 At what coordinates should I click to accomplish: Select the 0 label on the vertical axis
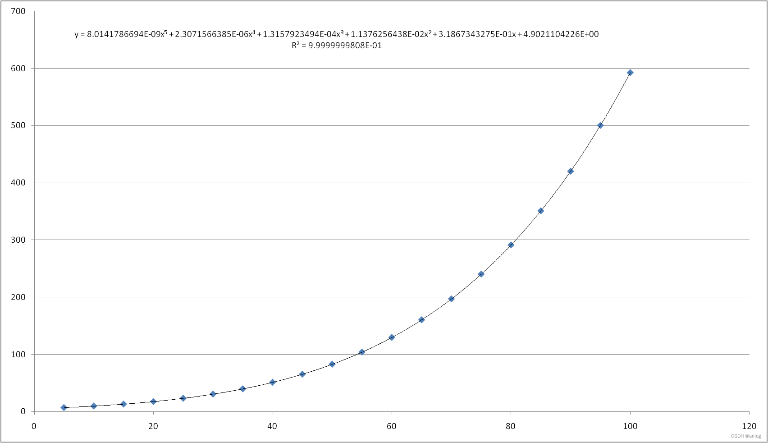click(x=23, y=411)
